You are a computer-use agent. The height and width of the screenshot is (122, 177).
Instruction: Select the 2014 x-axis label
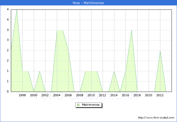tap(114, 95)
